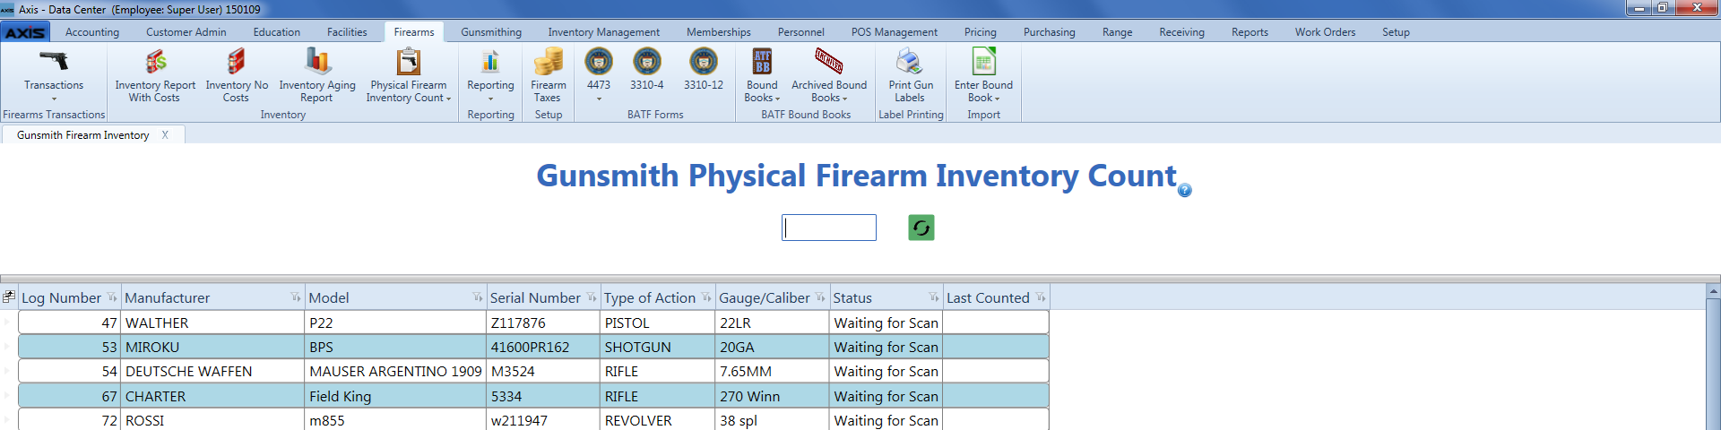Open the Inventory Aging Report
The width and height of the screenshot is (1721, 430).
(x=317, y=75)
